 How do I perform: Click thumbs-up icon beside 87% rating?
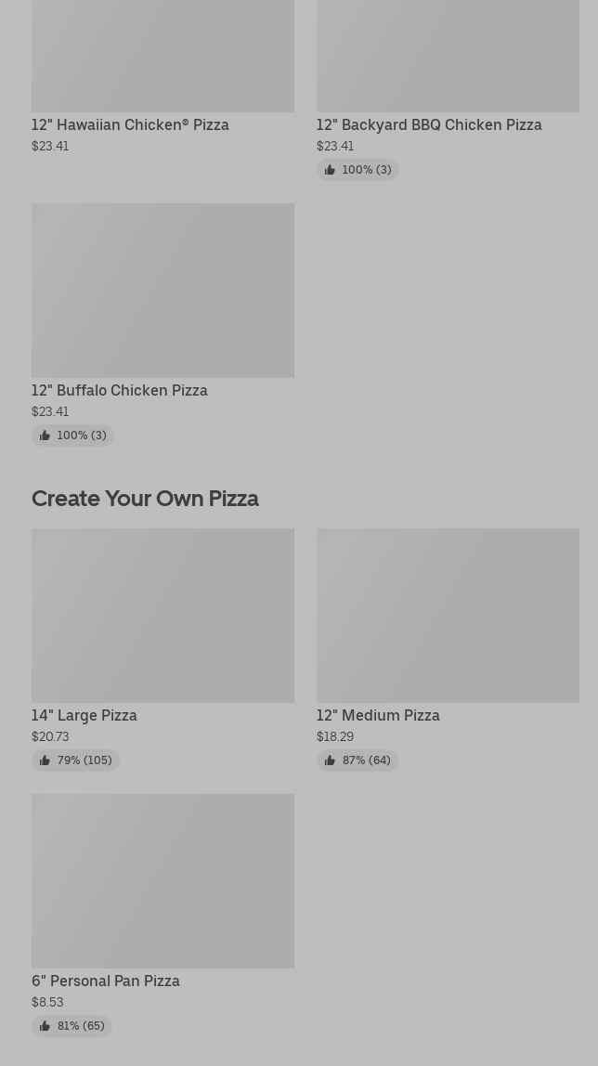pyautogui.click(x=330, y=760)
